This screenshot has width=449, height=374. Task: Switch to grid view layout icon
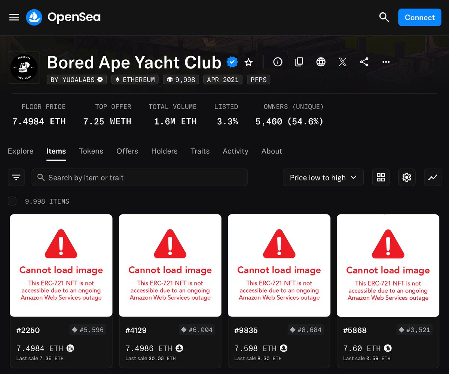pos(381,177)
